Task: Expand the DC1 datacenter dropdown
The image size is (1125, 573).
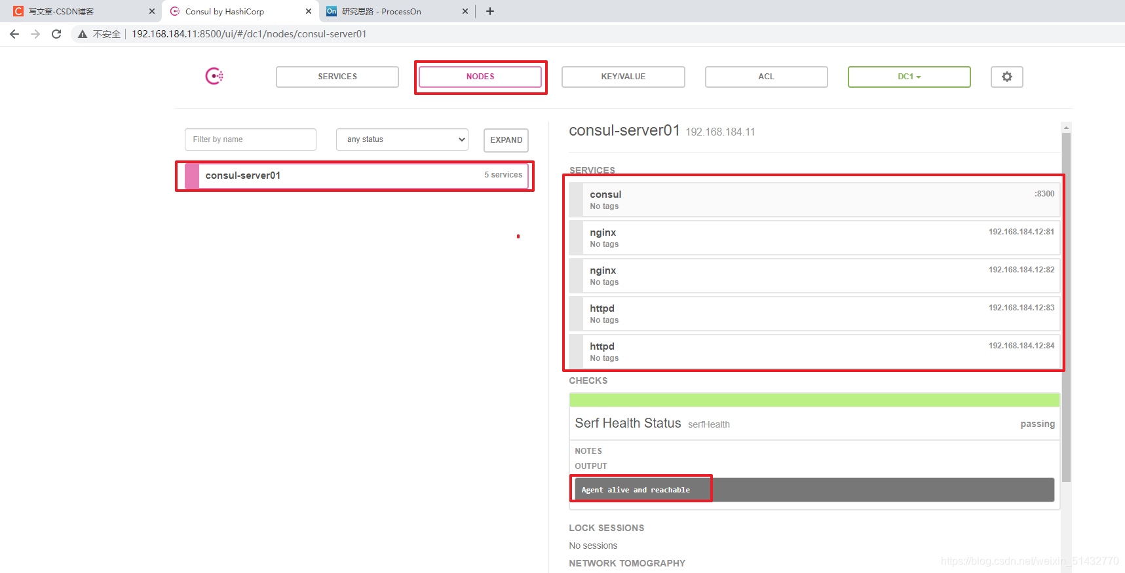Action: (909, 77)
